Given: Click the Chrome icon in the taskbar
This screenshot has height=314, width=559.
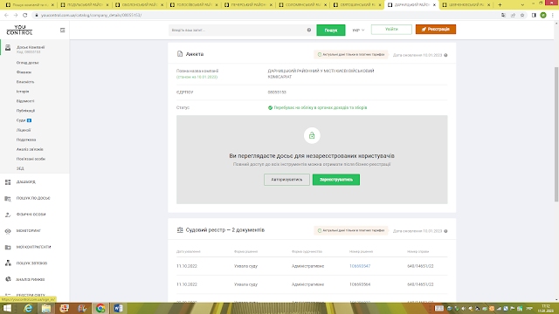Looking at the screenshot, I should 100,308.
